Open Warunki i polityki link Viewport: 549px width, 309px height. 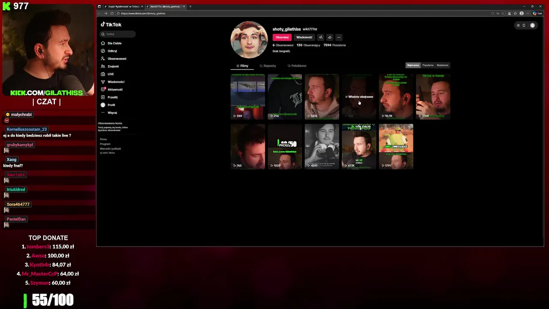[110, 148]
